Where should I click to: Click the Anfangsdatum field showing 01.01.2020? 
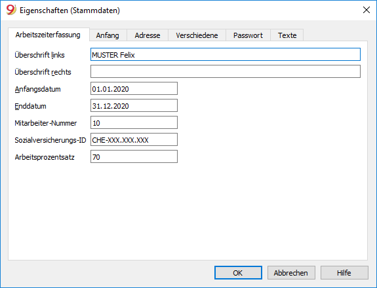pyautogui.click(x=134, y=88)
